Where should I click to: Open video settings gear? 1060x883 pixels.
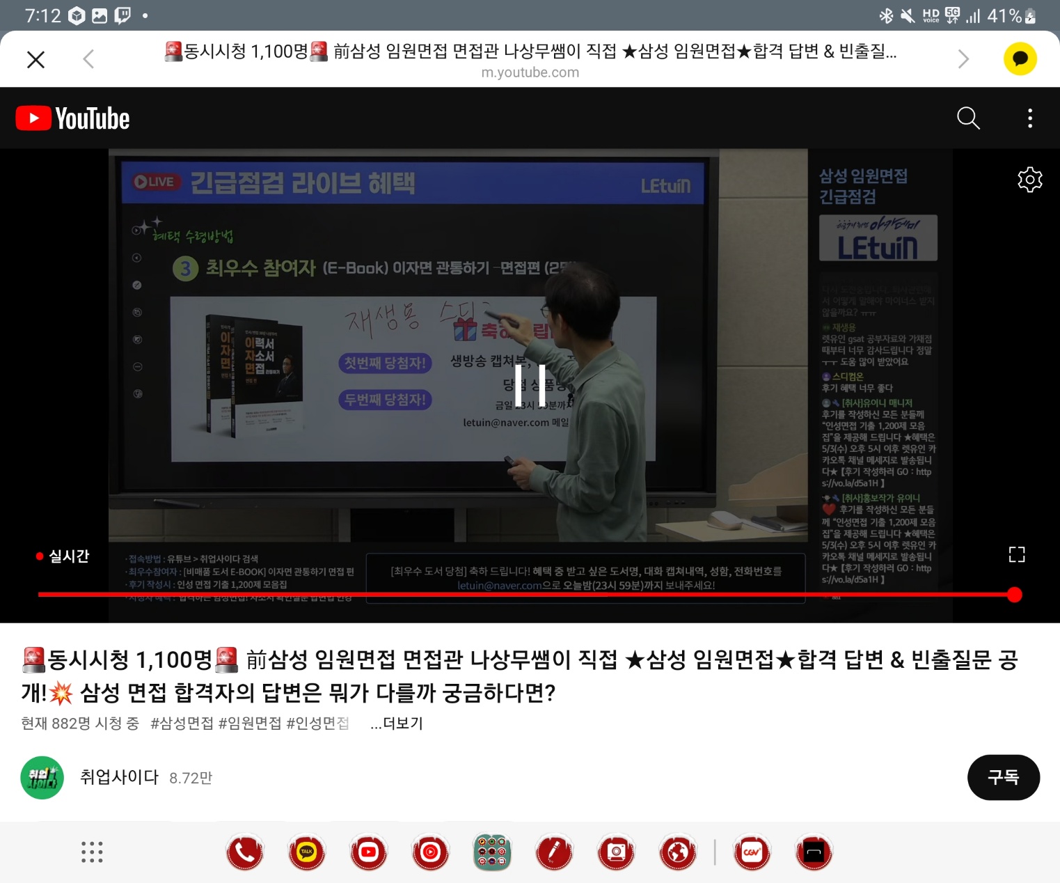tap(1029, 180)
